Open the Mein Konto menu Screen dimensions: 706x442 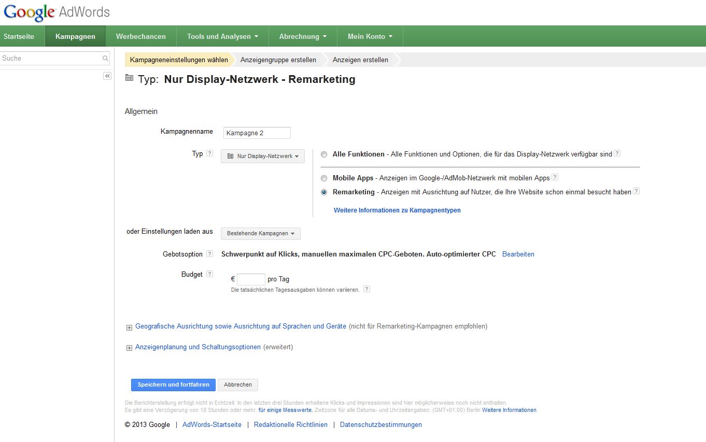tap(370, 36)
